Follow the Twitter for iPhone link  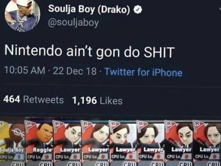[143, 72]
